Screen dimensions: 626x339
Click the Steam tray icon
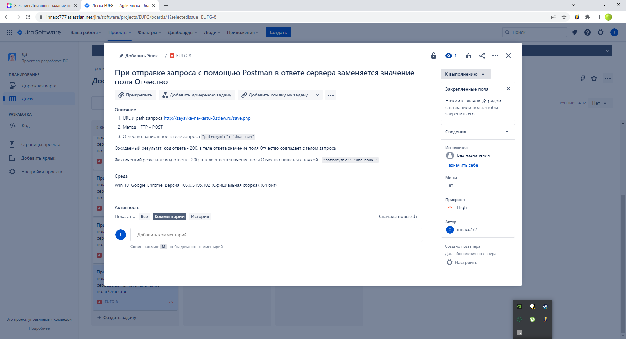point(545,306)
